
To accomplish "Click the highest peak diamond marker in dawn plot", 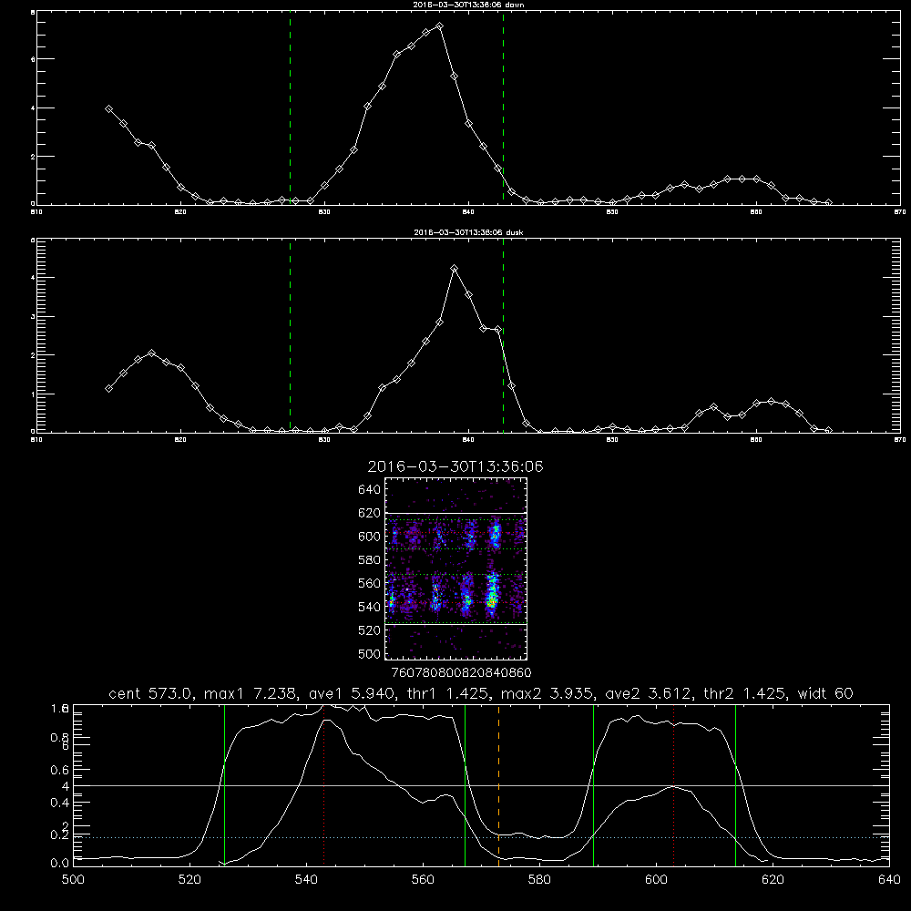I will 439,26.
